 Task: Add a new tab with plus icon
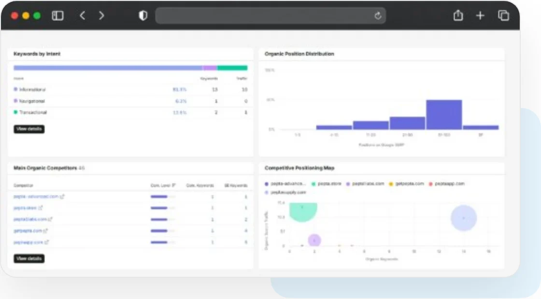coord(480,15)
